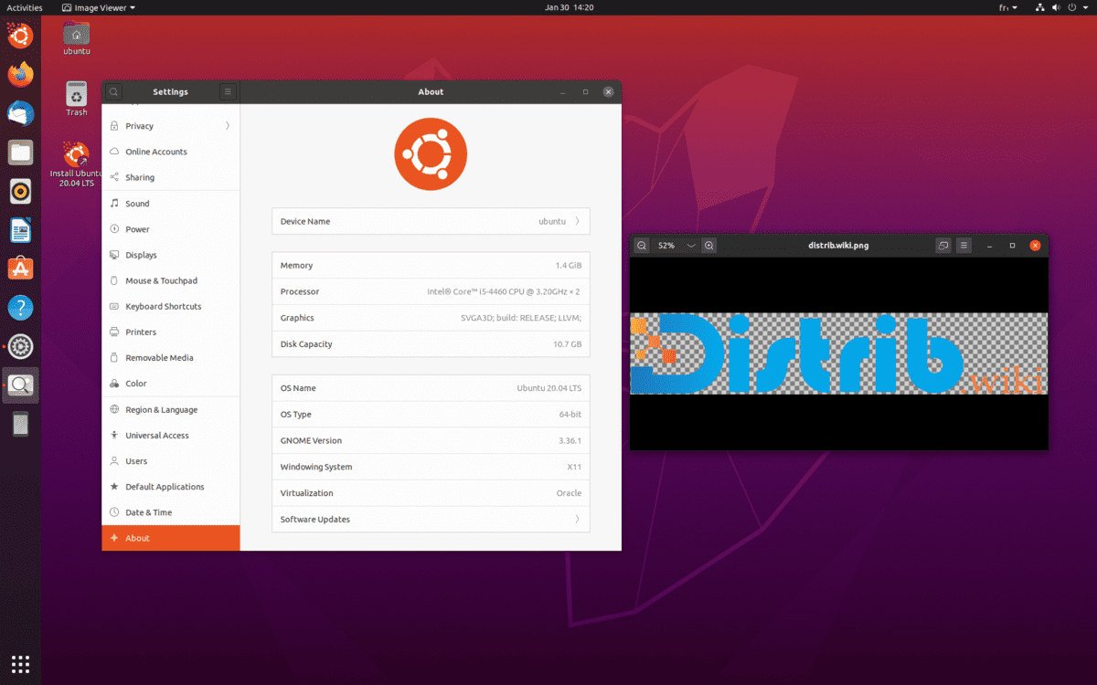Click OS Name value Ubuntu 20.04 LTS
The image size is (1097, 685).
(549, 388)
